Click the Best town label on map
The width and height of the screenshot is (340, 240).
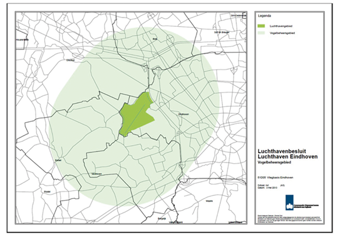(155, 39)
